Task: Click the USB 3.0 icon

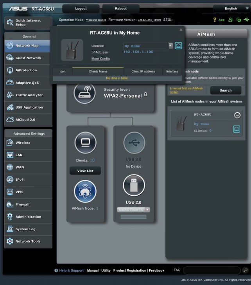Action: pos(134,143)
